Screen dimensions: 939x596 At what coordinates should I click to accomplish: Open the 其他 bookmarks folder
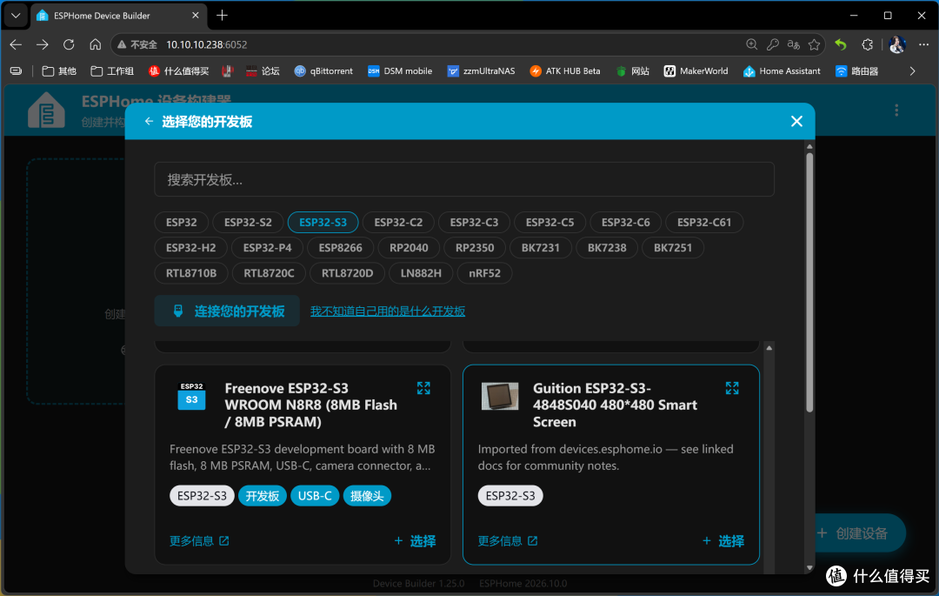click(59, 71)
